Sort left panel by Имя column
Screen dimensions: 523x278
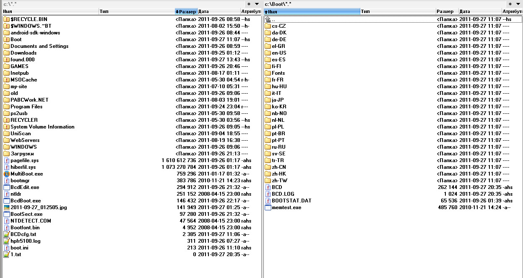[50, 11]
